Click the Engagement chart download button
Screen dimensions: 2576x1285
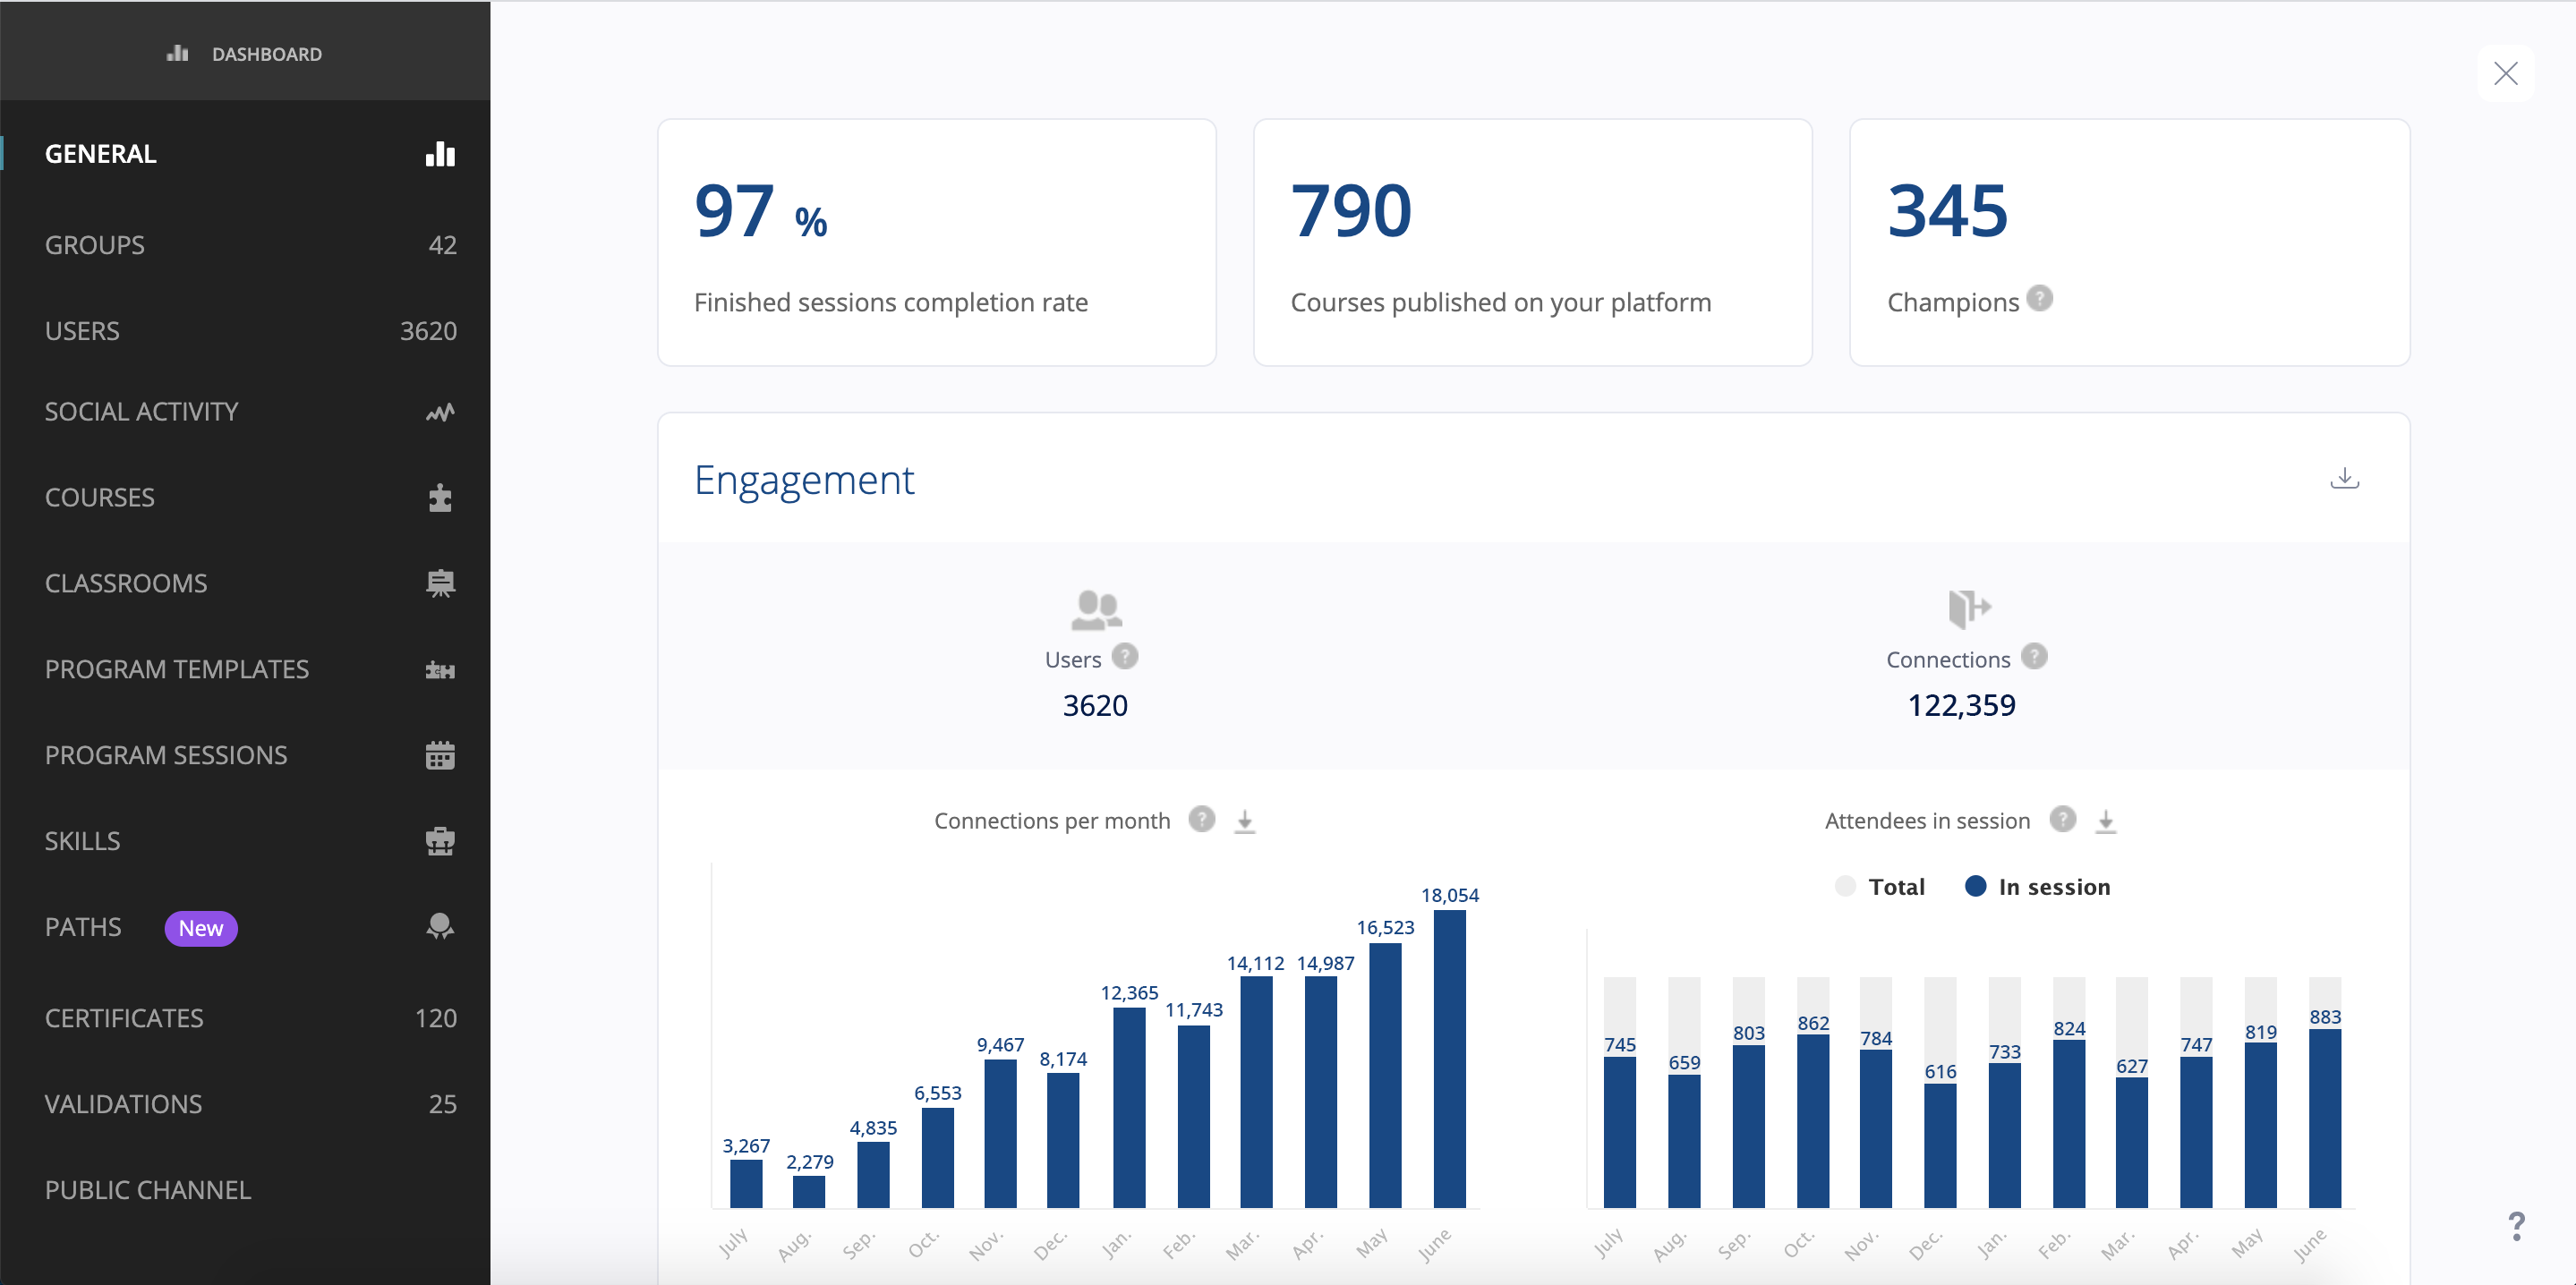coord(2344,478)
